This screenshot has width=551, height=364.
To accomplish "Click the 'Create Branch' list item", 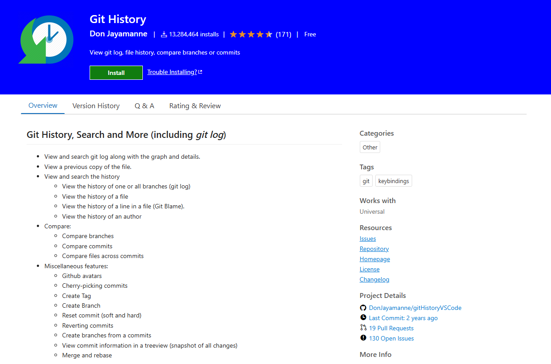I will pos(81,305).
